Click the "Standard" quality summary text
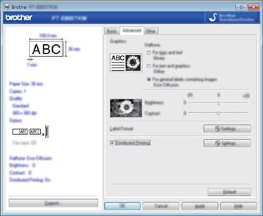 [20, 106]
